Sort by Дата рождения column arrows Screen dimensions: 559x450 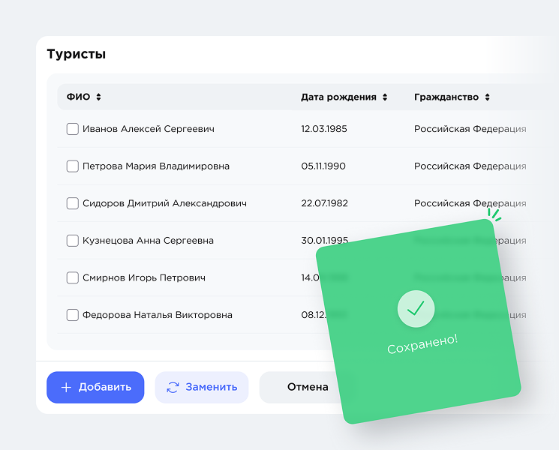coord(385,97)
